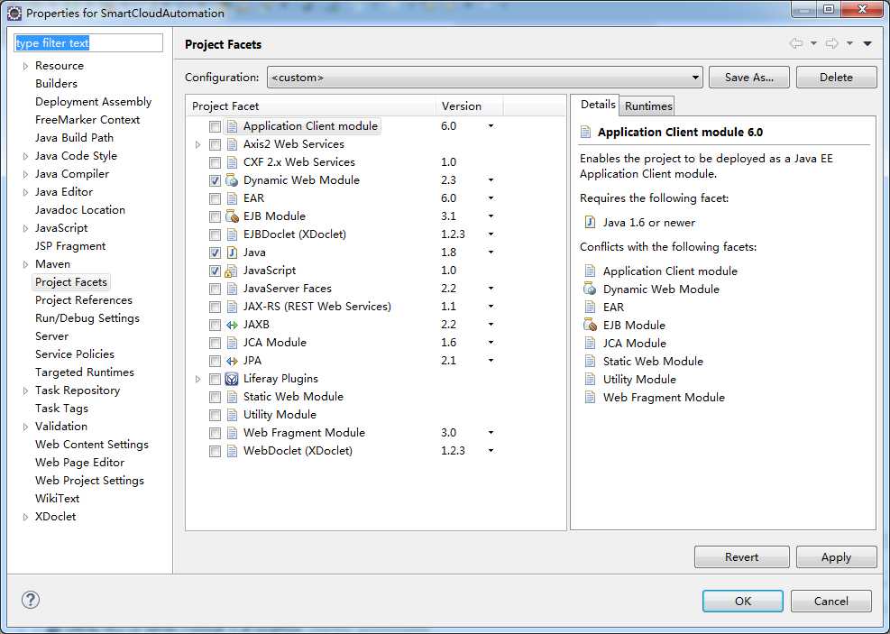Viewport: 890px width, 634px height.
Task: Open the back history dropdown arrow
Action: [813, 43]
